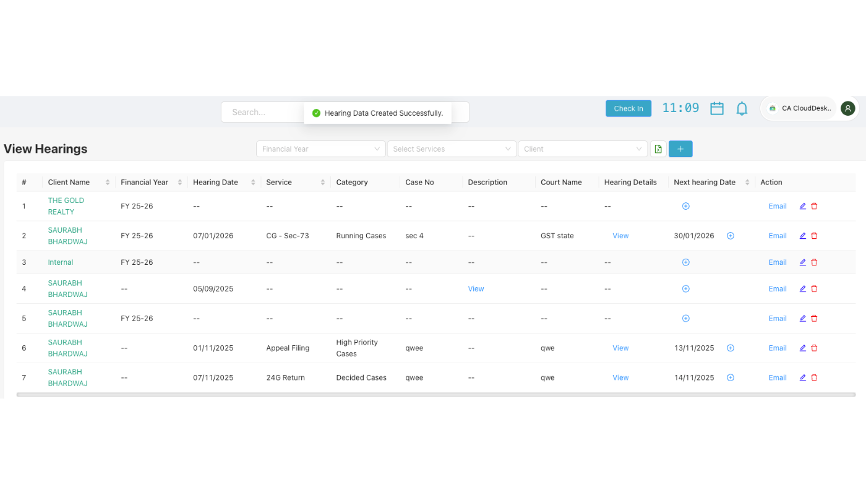Dismiss the Hearing Data Created notification
The image size is (866, 495).
[377, 113]
